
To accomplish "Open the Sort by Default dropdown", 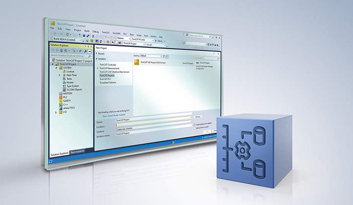I will (151, 56).
